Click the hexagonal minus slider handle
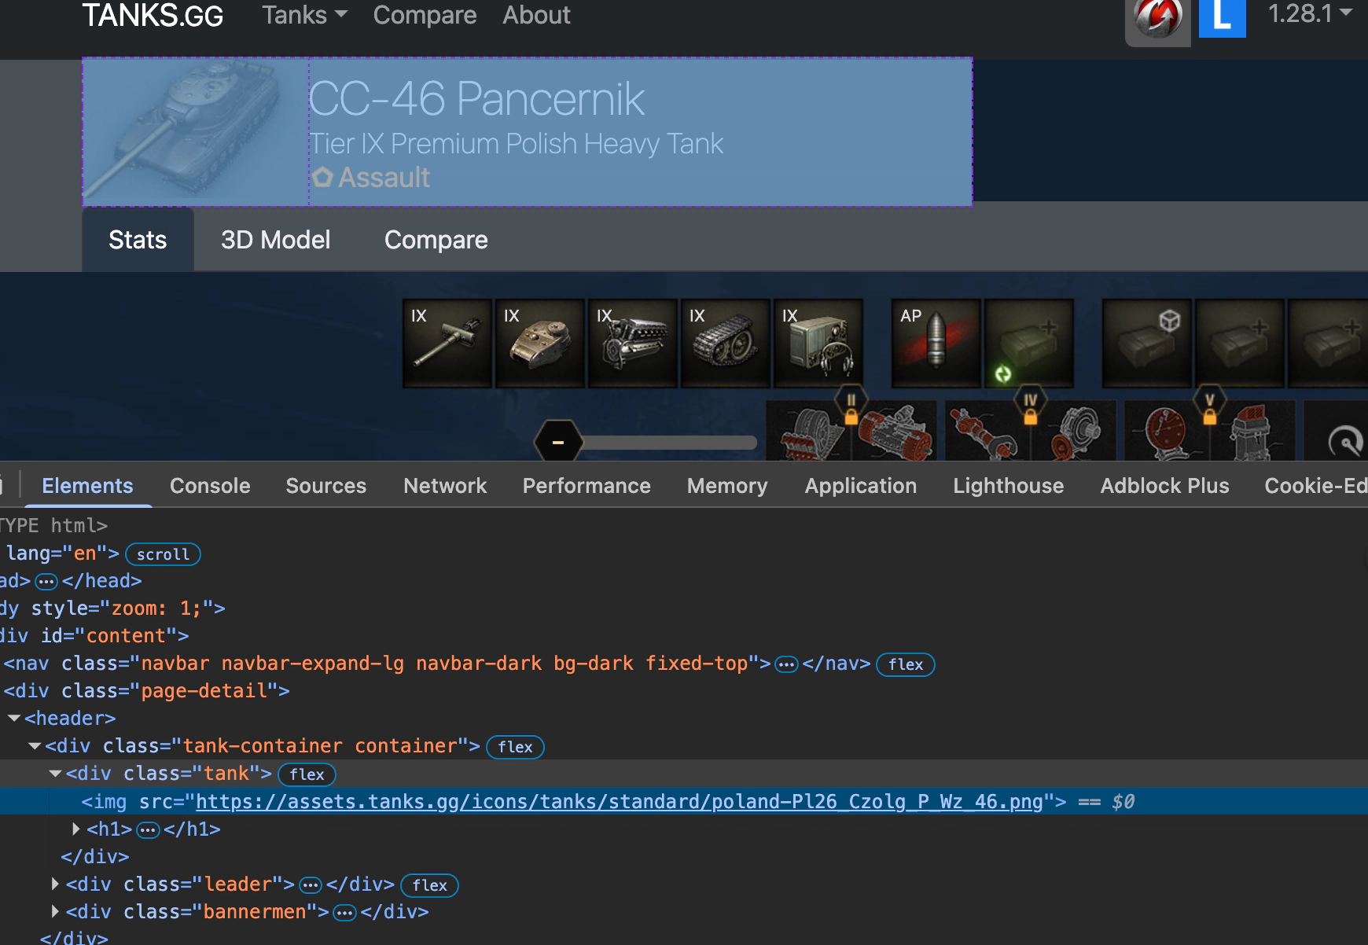 click(x=558, y=443)
